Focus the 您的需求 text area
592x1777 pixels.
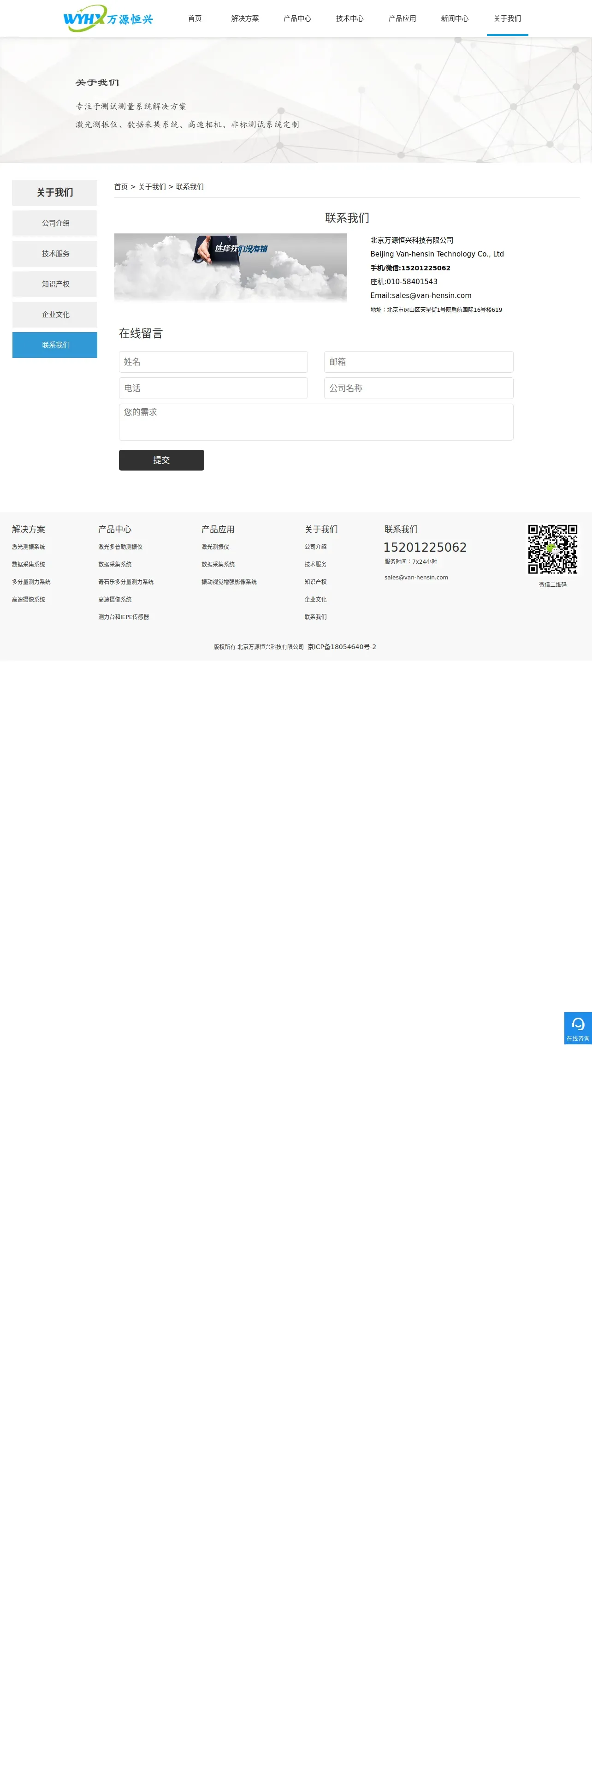[316, 422]
